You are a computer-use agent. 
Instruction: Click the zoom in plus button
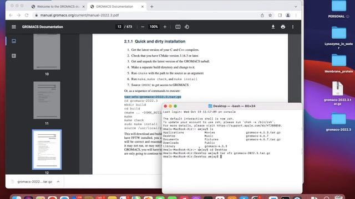[165, 27]
